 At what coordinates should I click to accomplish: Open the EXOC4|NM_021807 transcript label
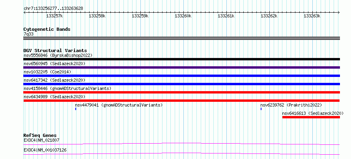click(x=42, y=140)
